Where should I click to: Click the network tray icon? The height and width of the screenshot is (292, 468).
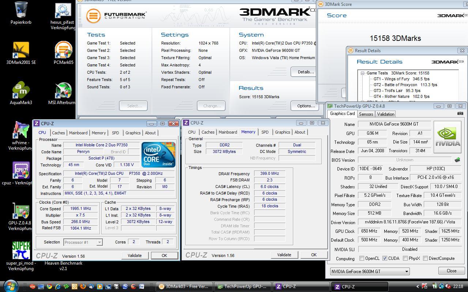442,287
